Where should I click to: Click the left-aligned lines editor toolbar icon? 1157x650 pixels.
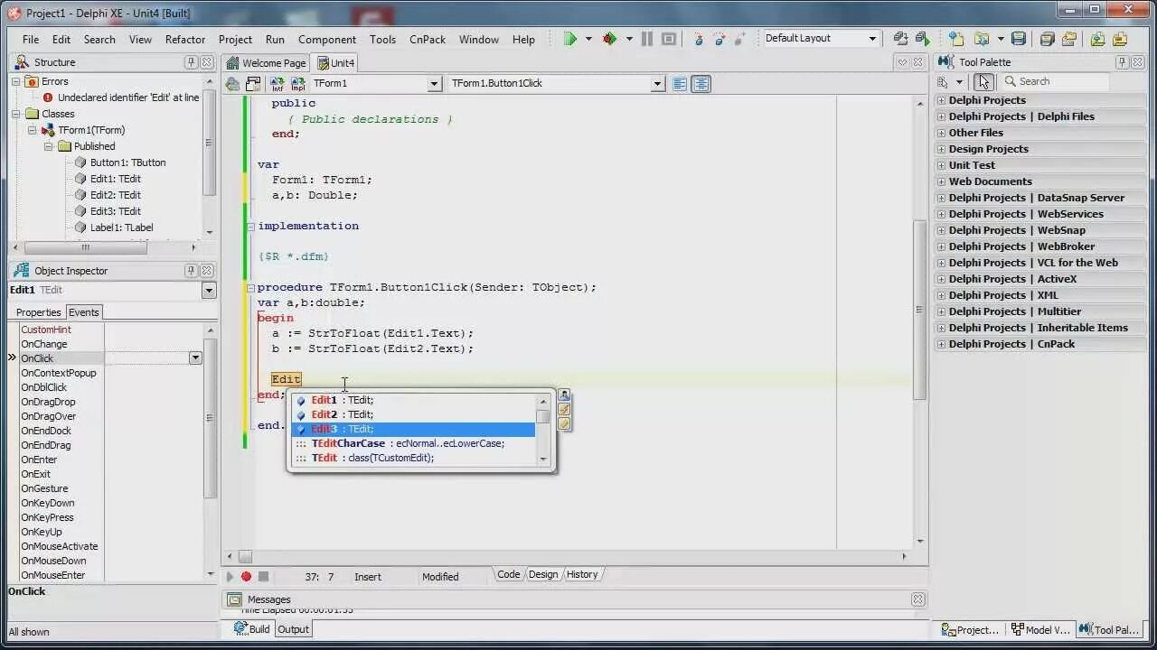pos(681,83)
